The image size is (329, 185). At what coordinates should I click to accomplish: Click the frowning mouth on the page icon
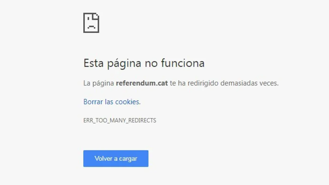91,27
